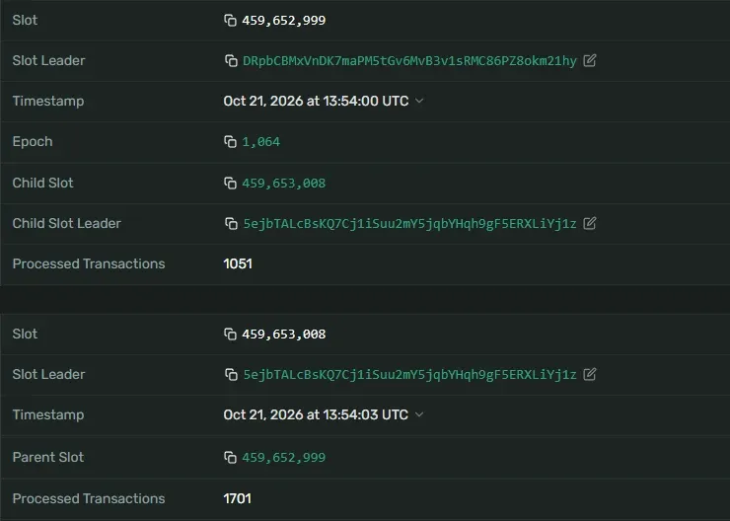Click the Epoch row label
This screenshot has width=730, height=521.
coord(33,141)
